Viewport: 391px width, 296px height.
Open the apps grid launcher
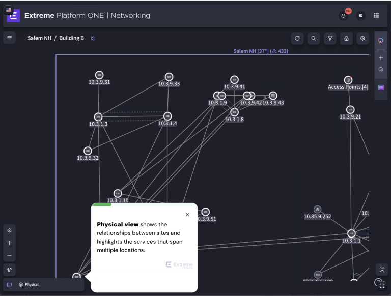click(x=376, y=15)
